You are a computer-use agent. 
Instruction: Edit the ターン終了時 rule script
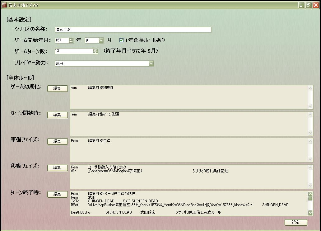click(57, 194)
